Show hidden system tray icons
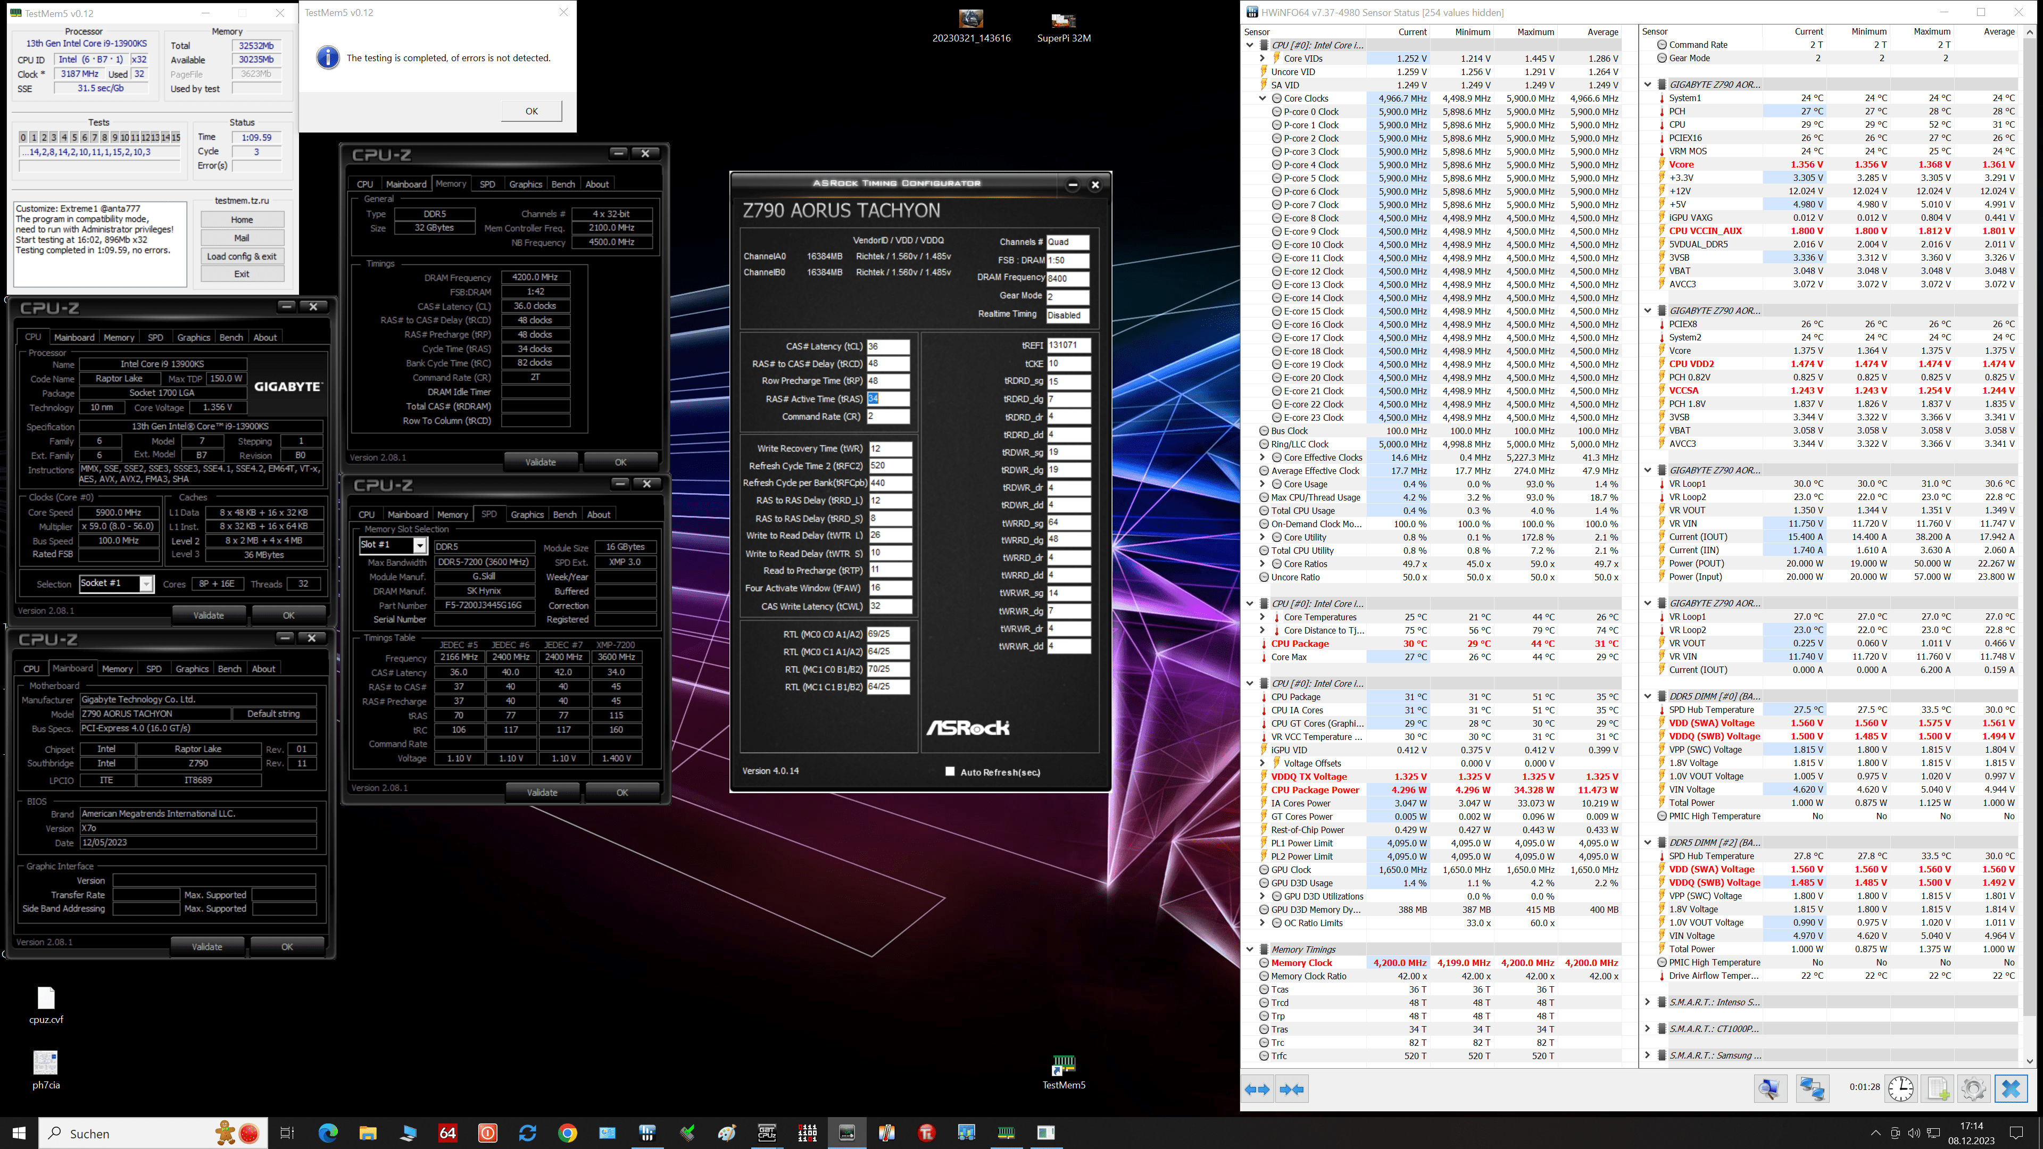 1875,1133
